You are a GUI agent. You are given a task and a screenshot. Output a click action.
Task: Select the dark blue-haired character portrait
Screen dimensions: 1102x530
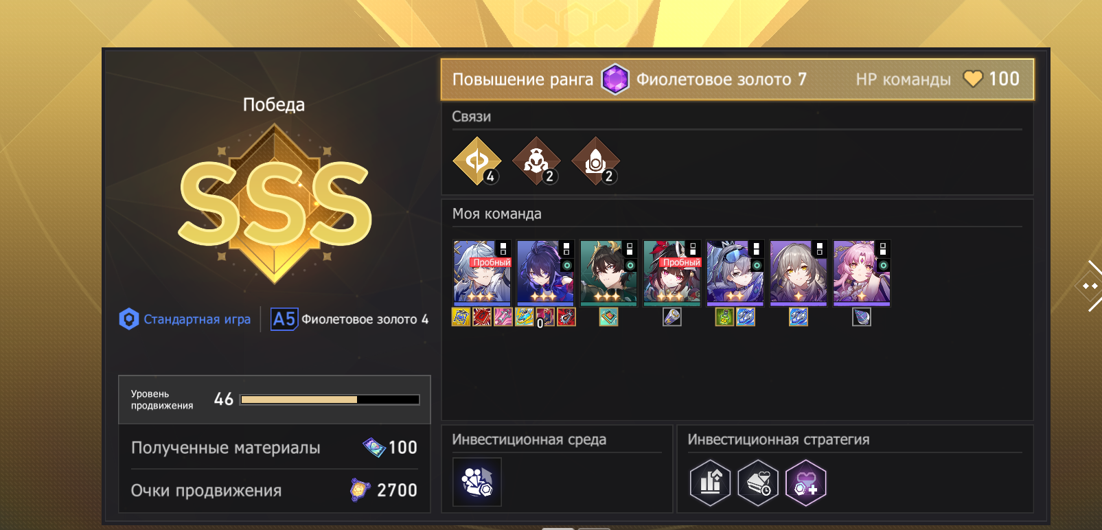tap(545, 273)
